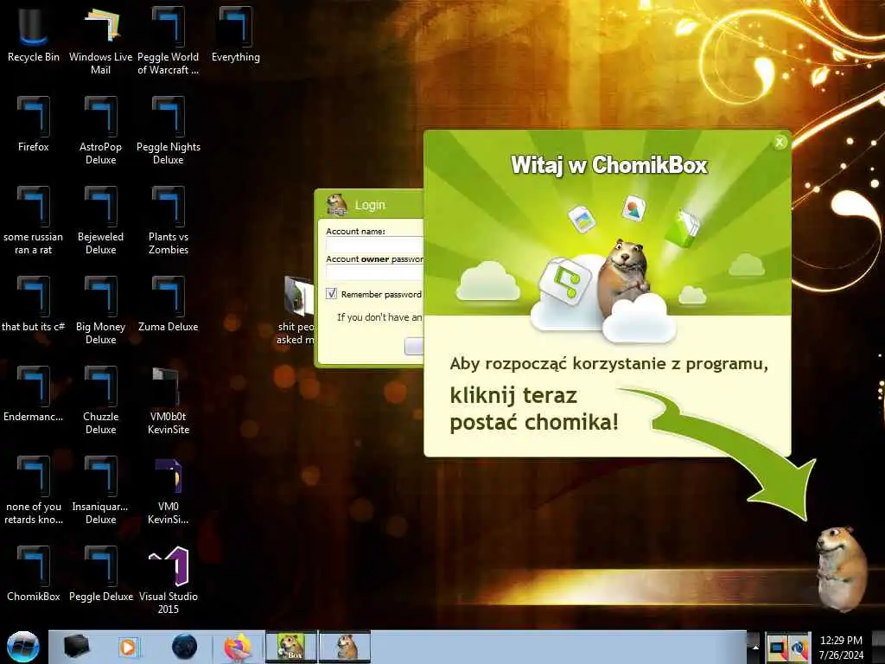Open Windows Live Mail shortcut
The height and width of the screenshot is (664, 885).
(100, 41)
